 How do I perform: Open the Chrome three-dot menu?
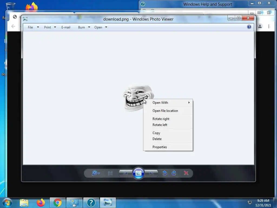(269, 26)
